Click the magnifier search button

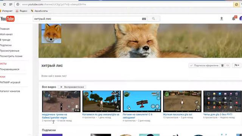pyautogui.click(x=154, y=19)
